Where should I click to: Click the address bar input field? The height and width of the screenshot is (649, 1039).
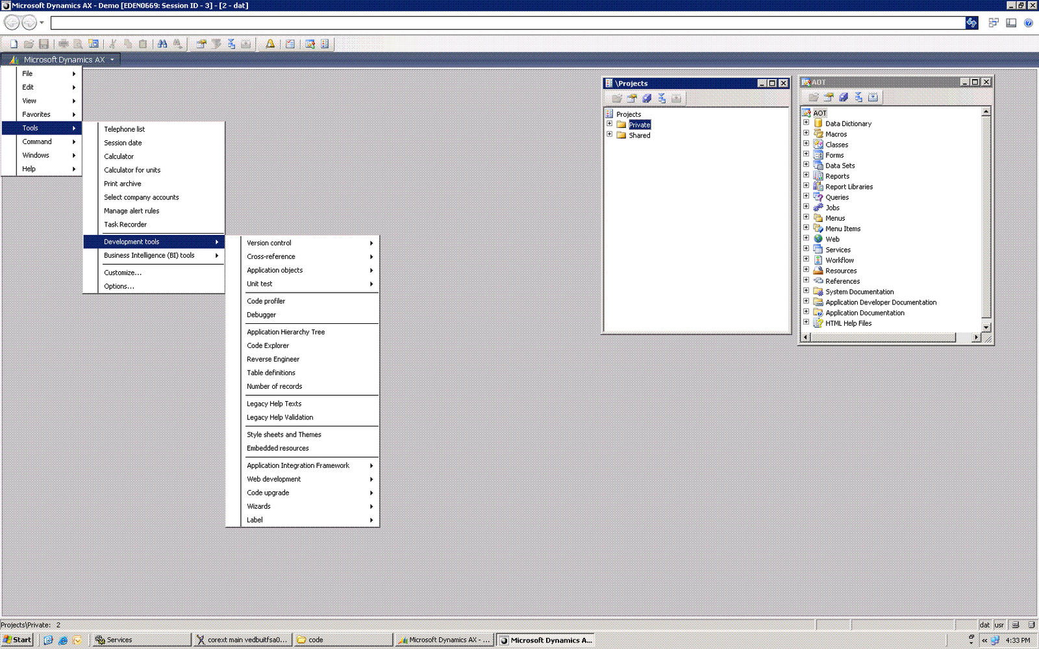tap(508, 23)
